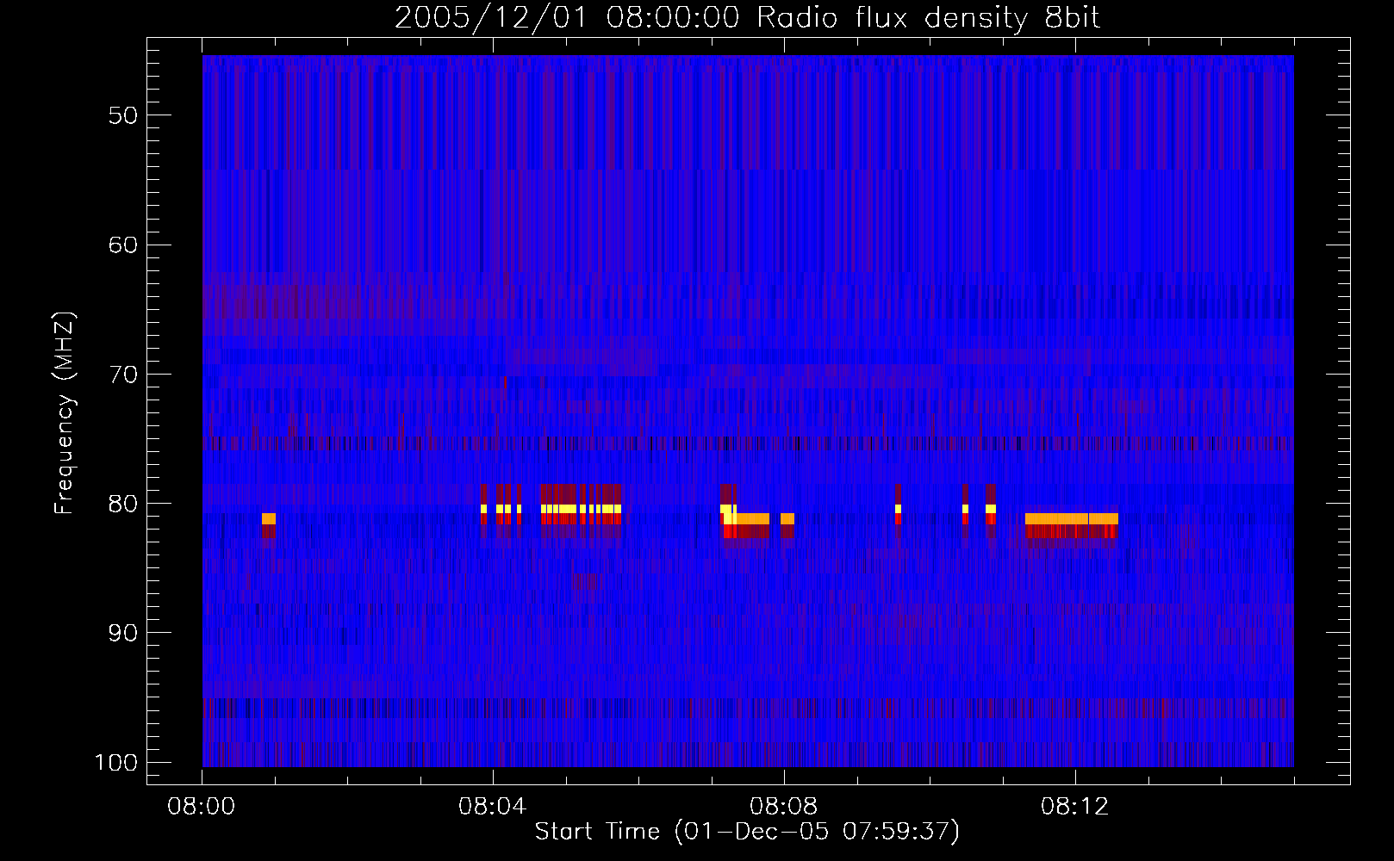The image size is (1394, 861).
Task: Click the frequency tick label "90"
Action: (x=123, y=633)
